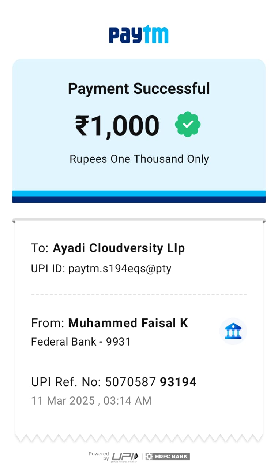
Task: Click the green verified checkmark badge
Action: click(x=188, y=125)
